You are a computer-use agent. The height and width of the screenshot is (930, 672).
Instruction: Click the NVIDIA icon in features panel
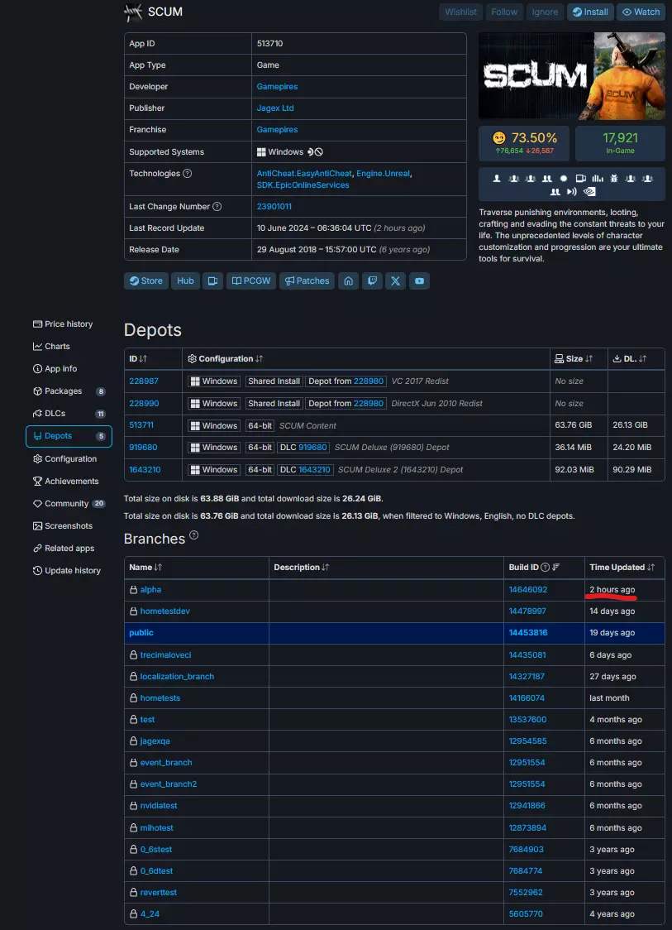(588, 192)
